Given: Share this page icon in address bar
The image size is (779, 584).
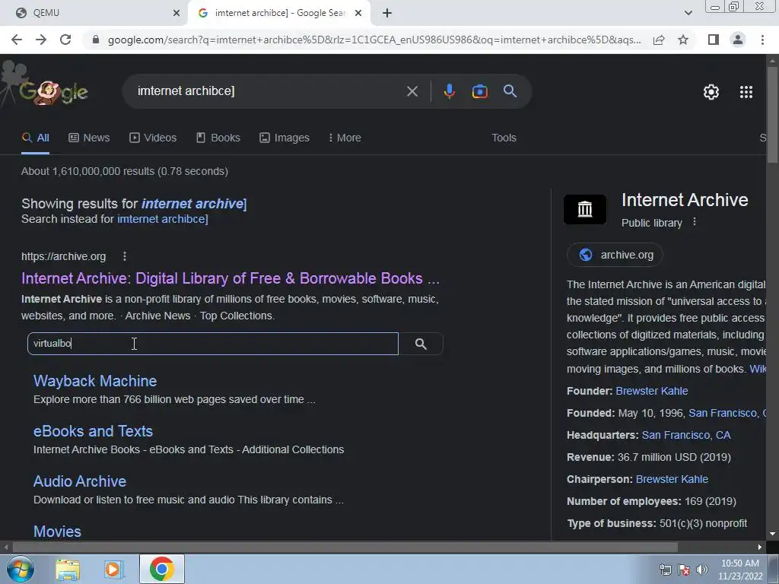Looking at the screenshot, I should 659,40.
